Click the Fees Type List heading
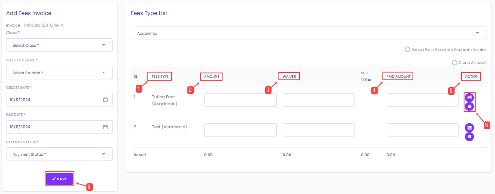The width and height of the screenshot is (495, 194). point(149,13)
